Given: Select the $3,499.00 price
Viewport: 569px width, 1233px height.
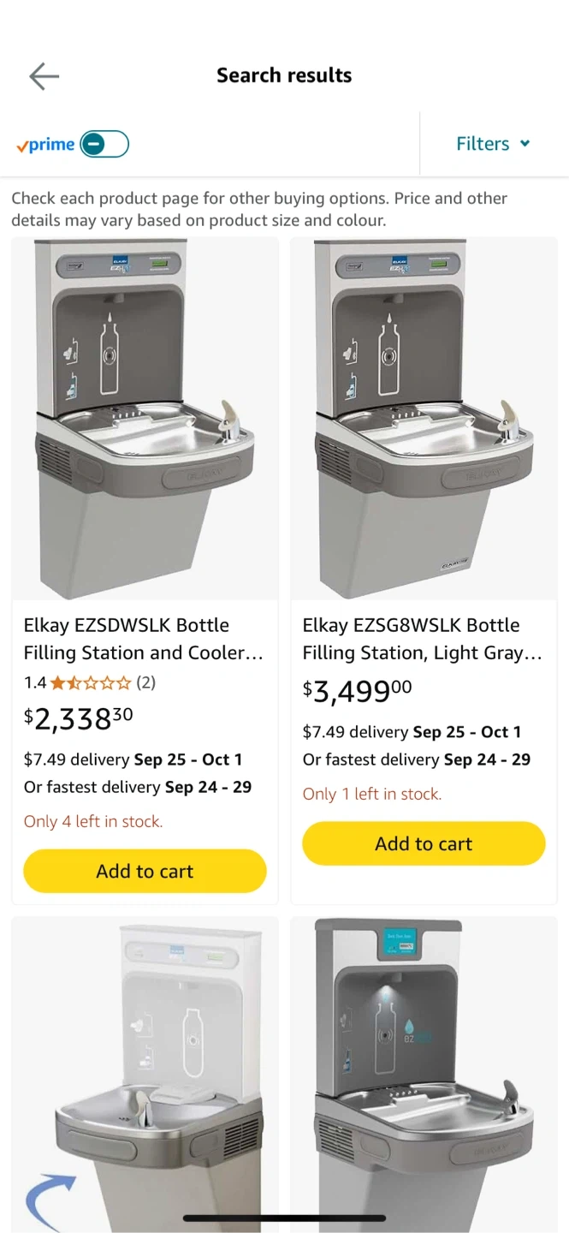Looking at the screenshot, I should click(358, 691).
